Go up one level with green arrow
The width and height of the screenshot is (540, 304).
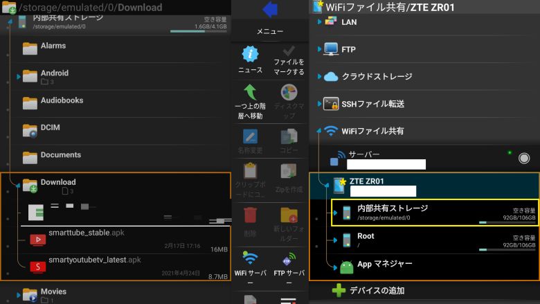250,92
